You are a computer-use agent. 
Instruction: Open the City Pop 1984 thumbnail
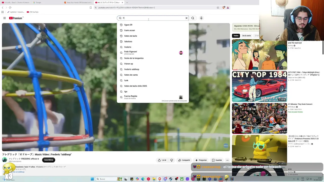pos(259,86)
